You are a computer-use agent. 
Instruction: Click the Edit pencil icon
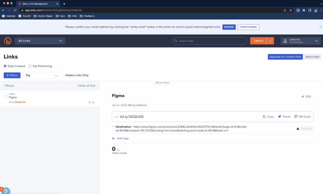303,96
